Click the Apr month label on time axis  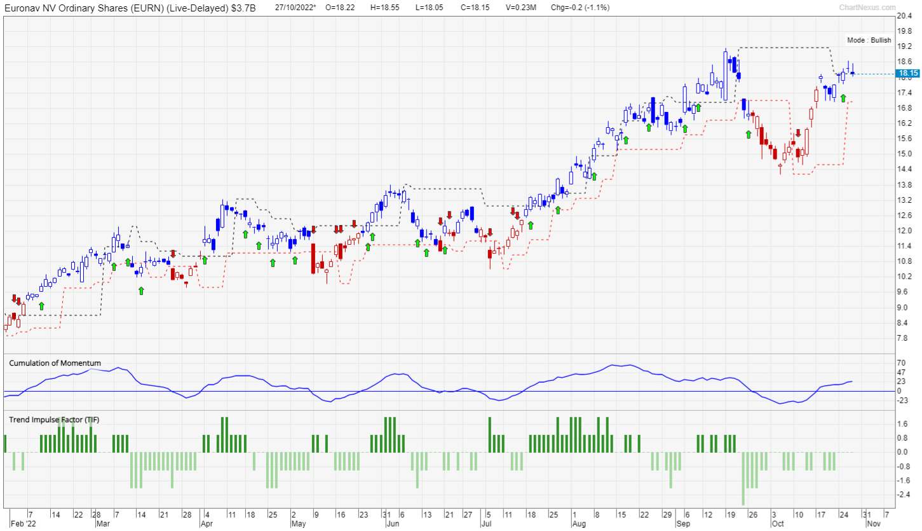(206, 525)
